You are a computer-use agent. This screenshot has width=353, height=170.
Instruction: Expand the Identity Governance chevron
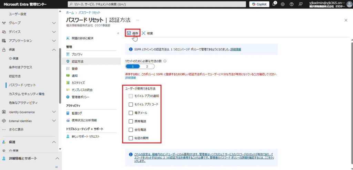coord(54,112)
